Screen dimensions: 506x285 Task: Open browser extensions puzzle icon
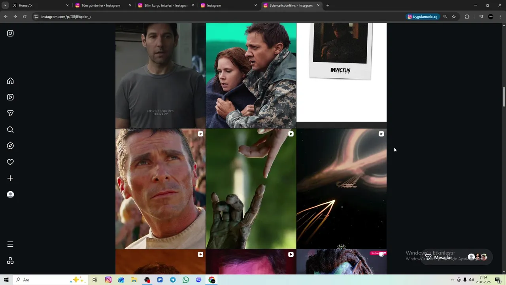tap(467, 17)
